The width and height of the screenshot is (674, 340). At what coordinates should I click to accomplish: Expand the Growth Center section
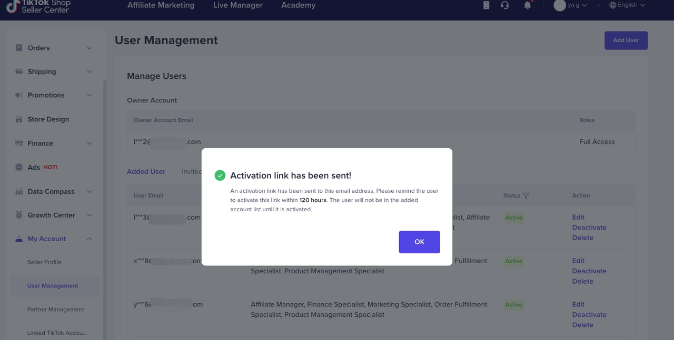click(89, 215)
